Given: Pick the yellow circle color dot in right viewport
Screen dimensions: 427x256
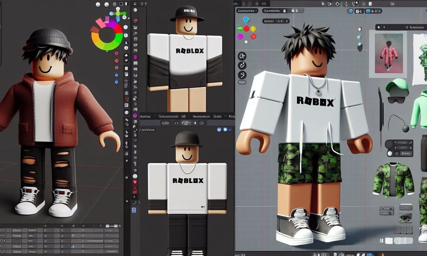Looking at the screenshot, I should click(253, 28).
